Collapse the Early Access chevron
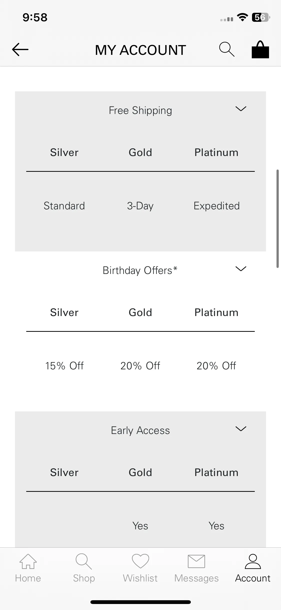281x610 pixels. coord(241,429)
